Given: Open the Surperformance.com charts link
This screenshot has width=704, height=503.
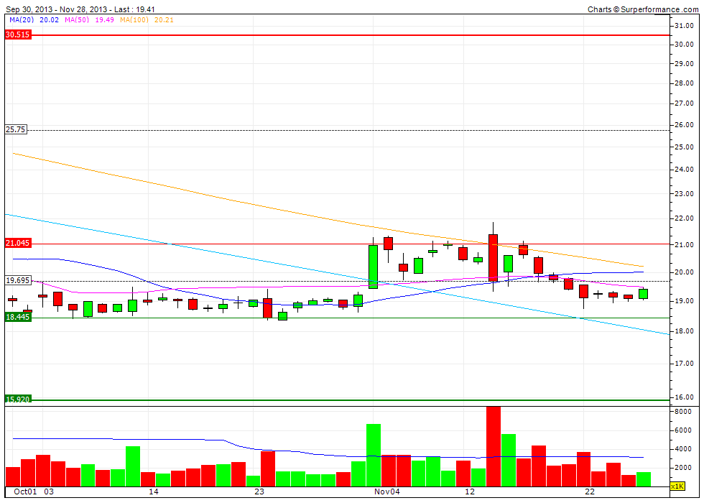Looking at the screenshot, I should click(643, 7).
